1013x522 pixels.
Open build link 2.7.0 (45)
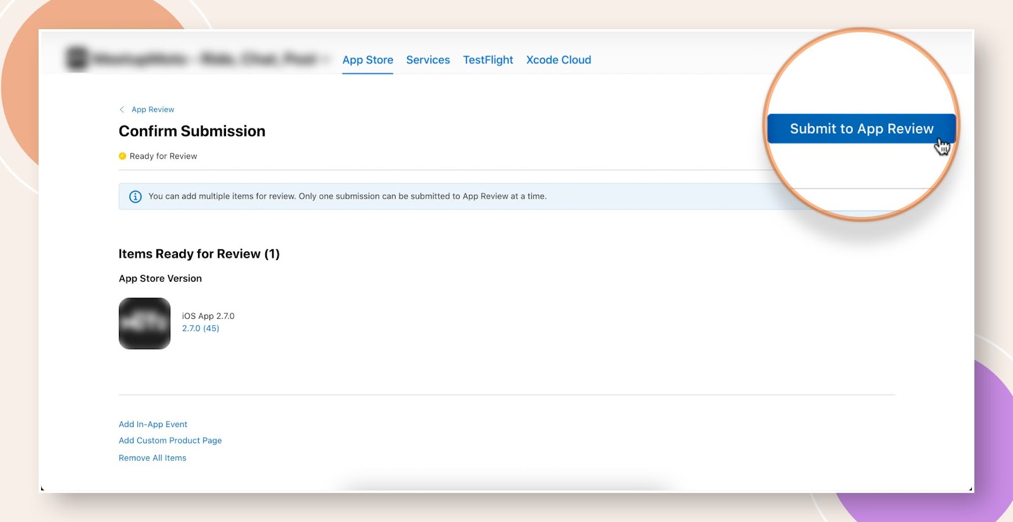(201, 328)
